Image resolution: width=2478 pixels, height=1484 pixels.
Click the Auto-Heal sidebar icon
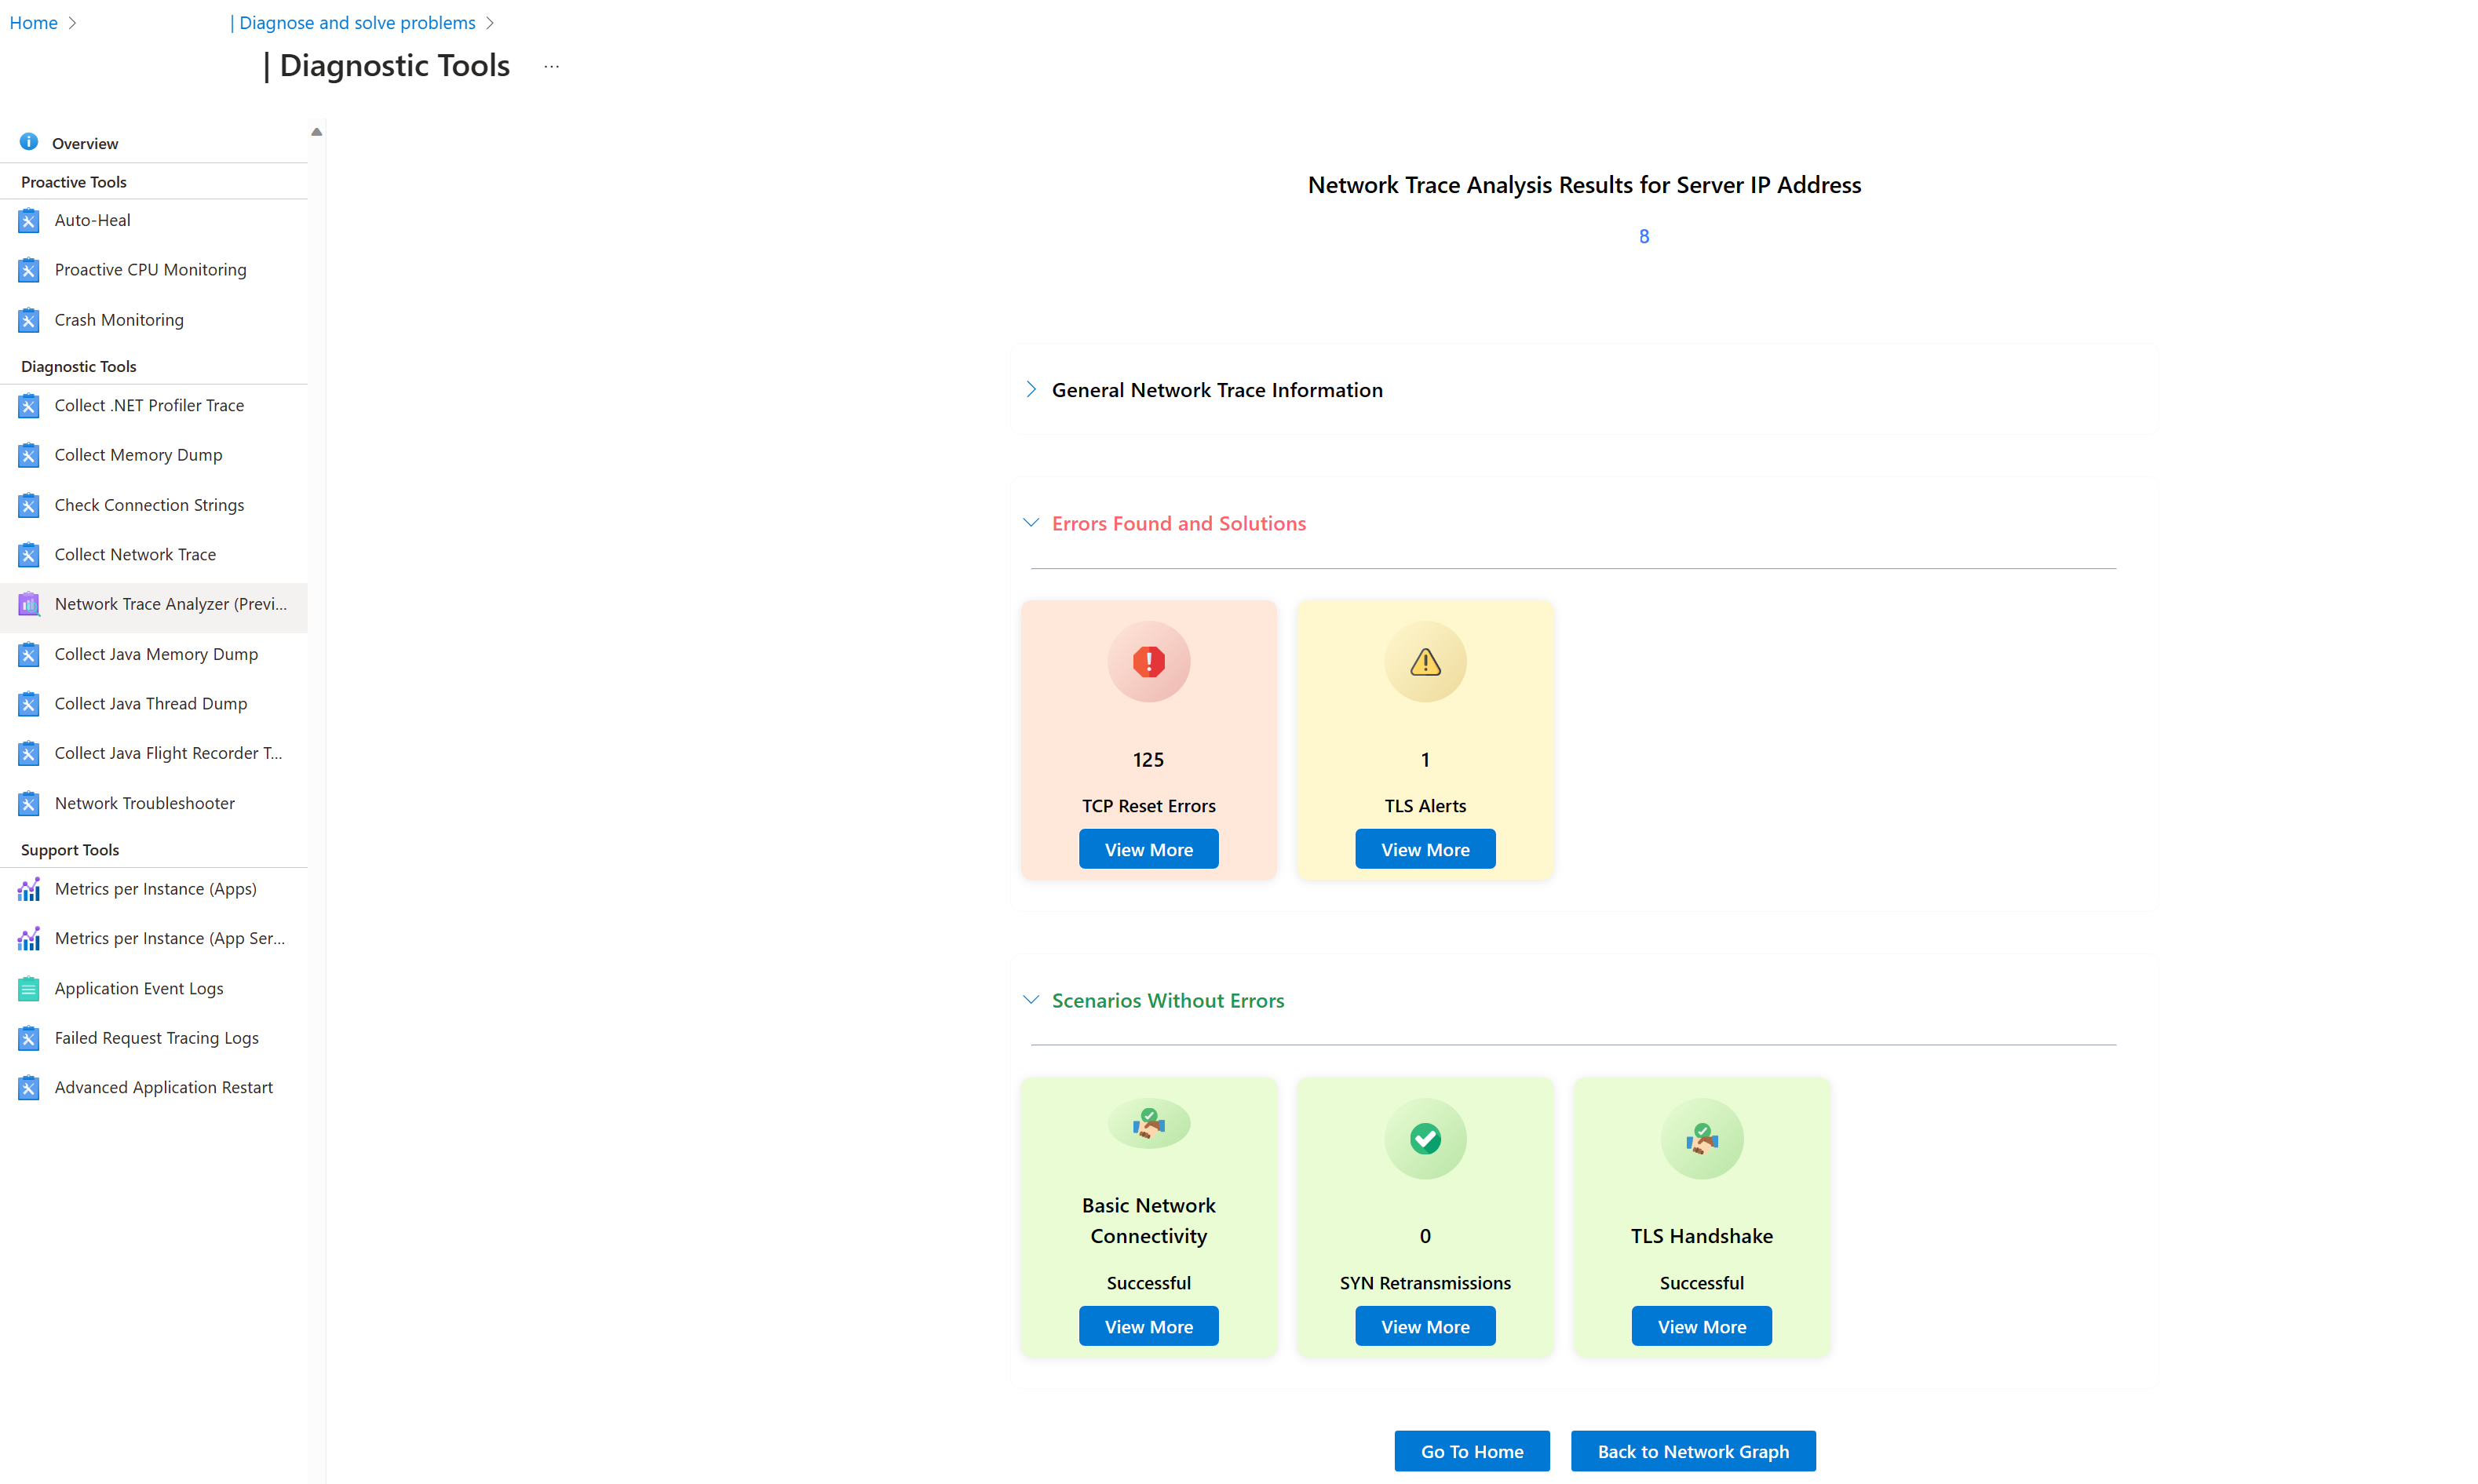tap(28, 220)
